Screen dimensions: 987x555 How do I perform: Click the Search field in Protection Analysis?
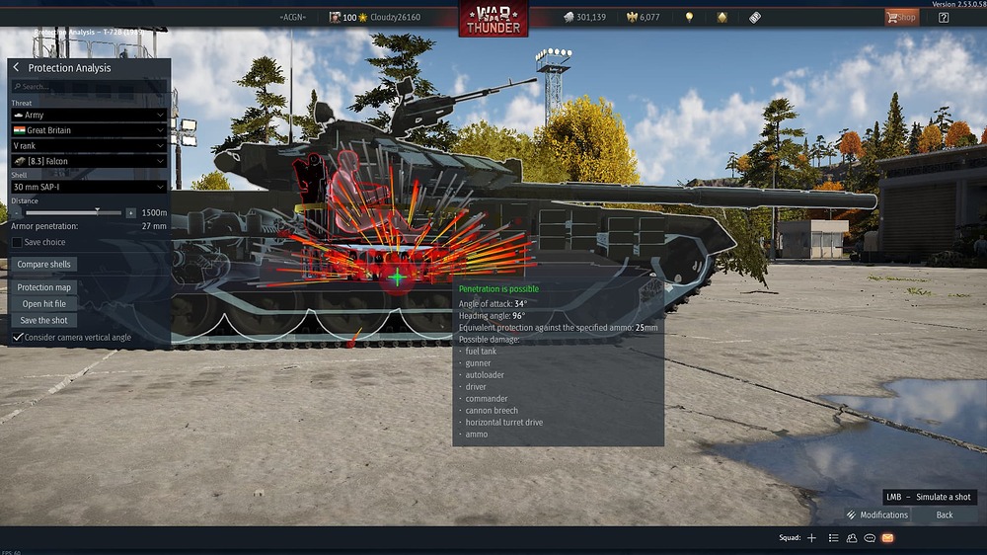tap(89, 86)
